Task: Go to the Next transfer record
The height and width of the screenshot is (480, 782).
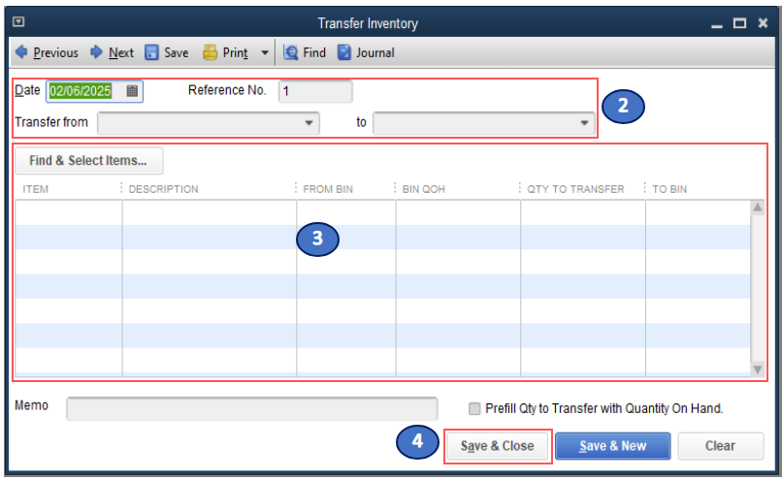Action: pyautogui.click(x=112, y=52)
